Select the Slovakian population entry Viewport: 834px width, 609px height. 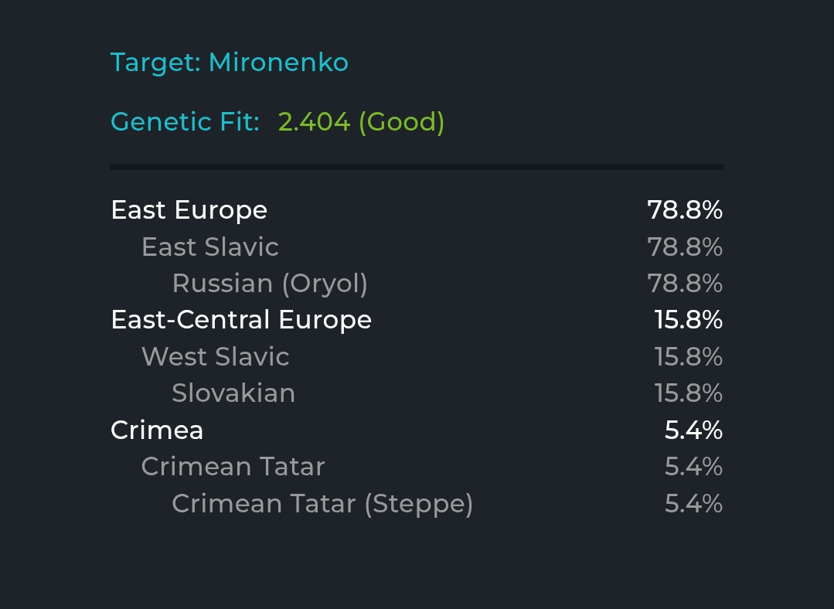233,393
